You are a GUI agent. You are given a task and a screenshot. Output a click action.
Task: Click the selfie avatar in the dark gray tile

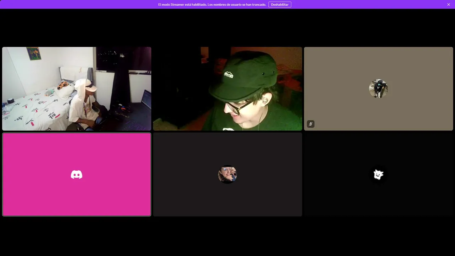(227, 174)
